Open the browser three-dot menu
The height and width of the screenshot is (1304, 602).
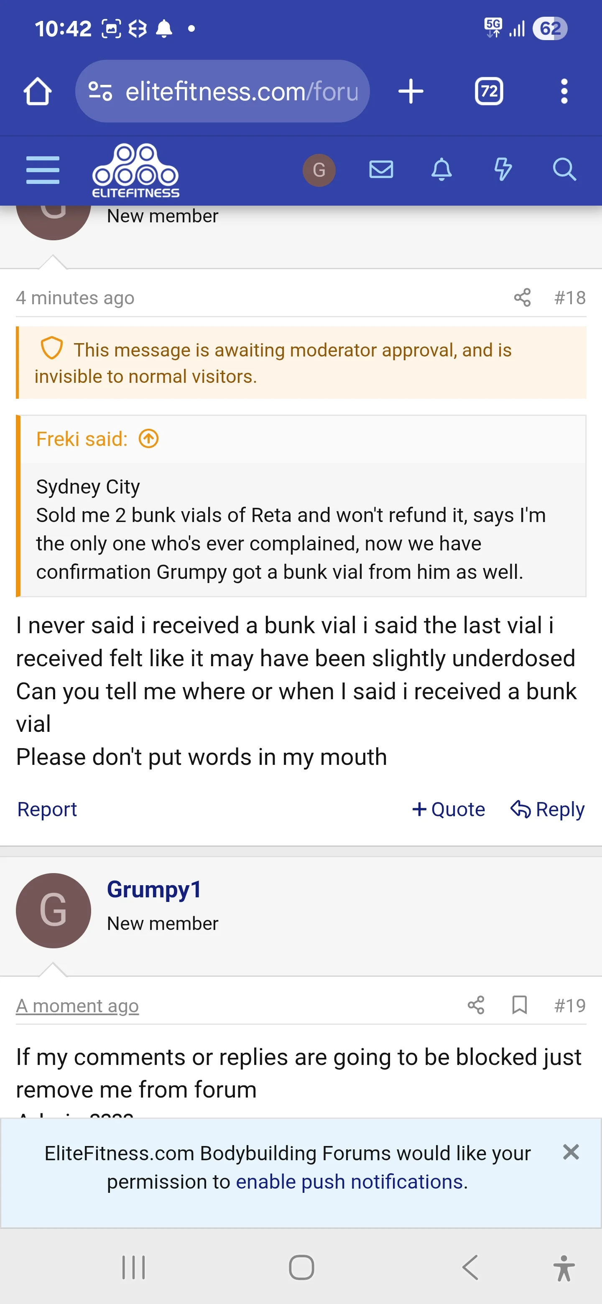[x=564, y=92]
